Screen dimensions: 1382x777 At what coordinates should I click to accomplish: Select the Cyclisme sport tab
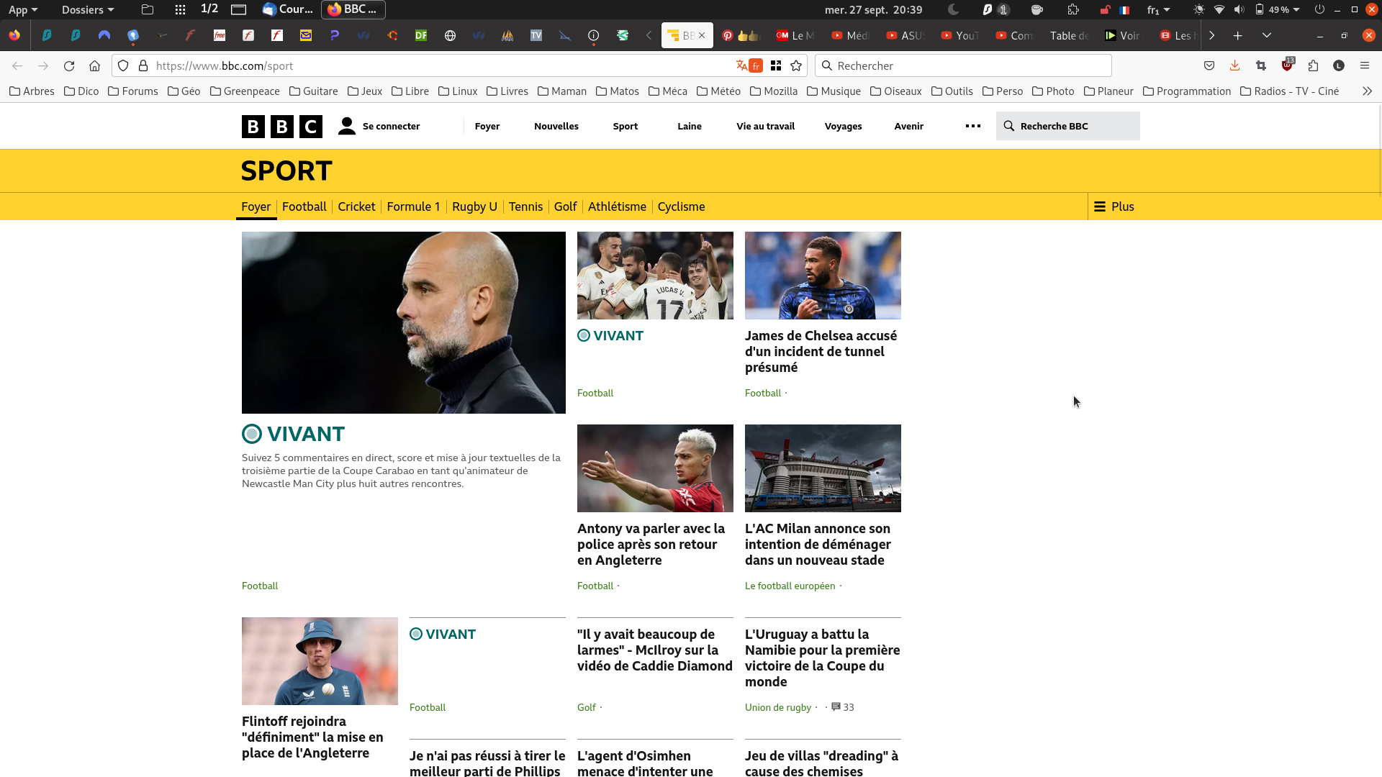coord(681,206)
